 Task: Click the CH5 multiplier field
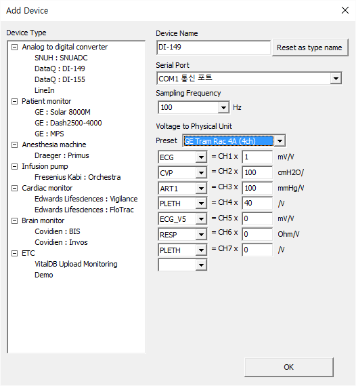(x=257, y=218)
